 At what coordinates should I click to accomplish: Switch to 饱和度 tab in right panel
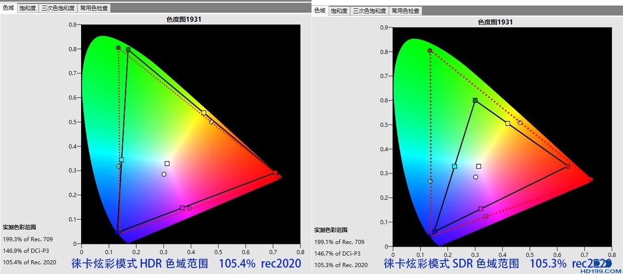point(339,11)
